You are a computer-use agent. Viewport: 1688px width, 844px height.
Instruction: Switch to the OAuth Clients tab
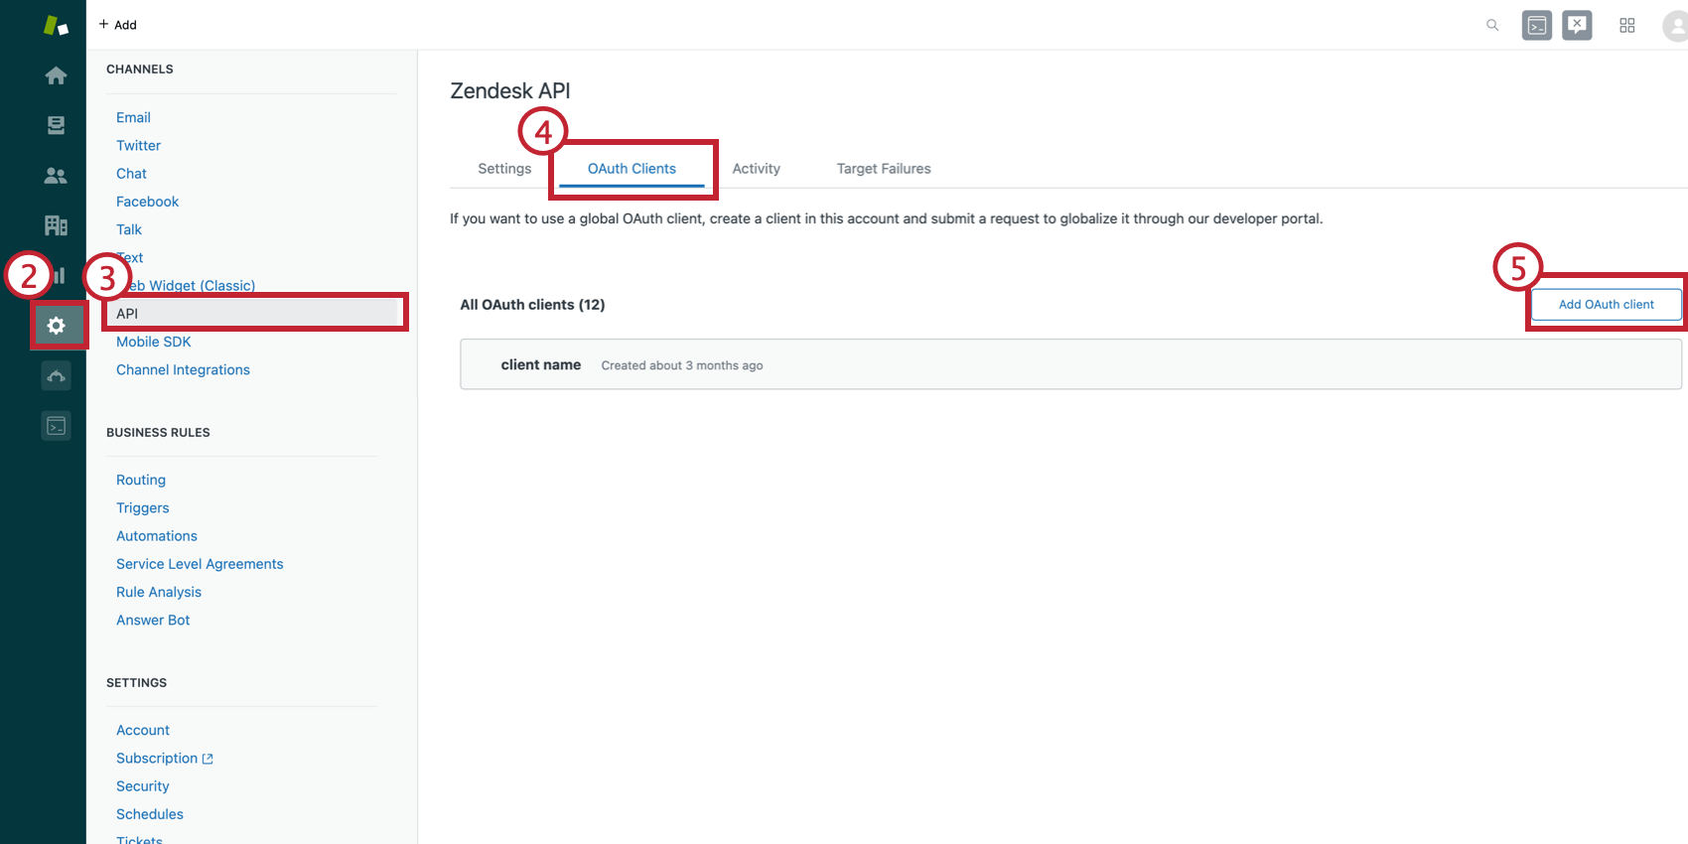tap(633, 168)
